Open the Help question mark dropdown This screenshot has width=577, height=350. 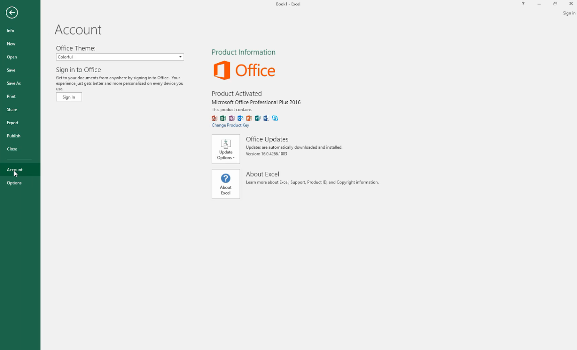523,4
